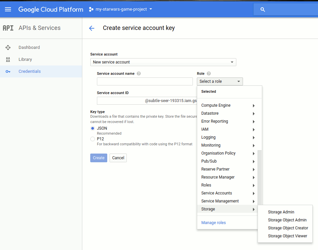
Task: Choose the P12 key type
Action: (x=93, y=139)
